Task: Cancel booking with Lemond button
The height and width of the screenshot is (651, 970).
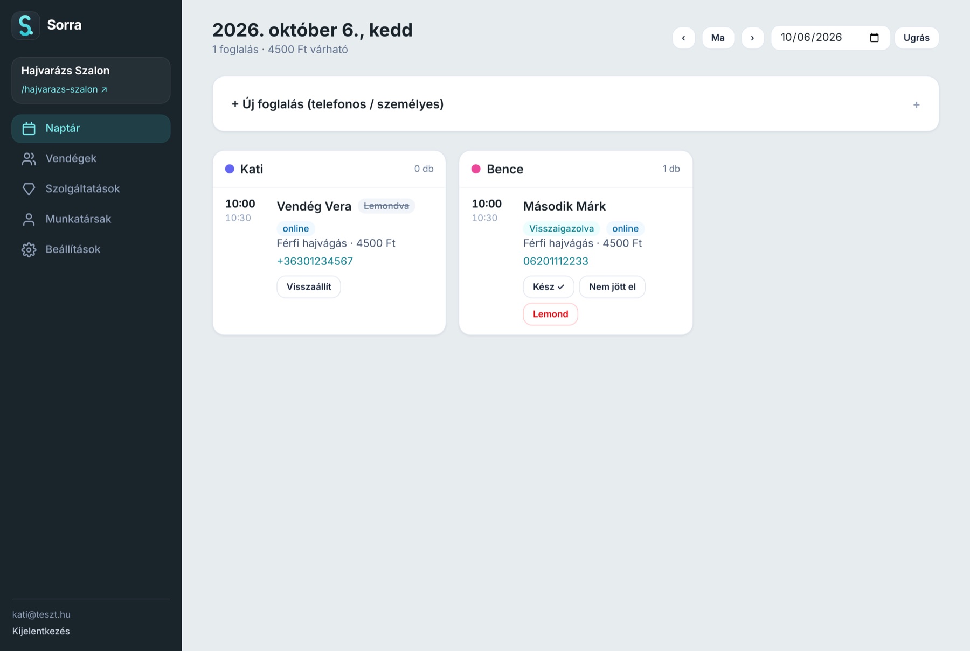Action: tap(550, 314)
